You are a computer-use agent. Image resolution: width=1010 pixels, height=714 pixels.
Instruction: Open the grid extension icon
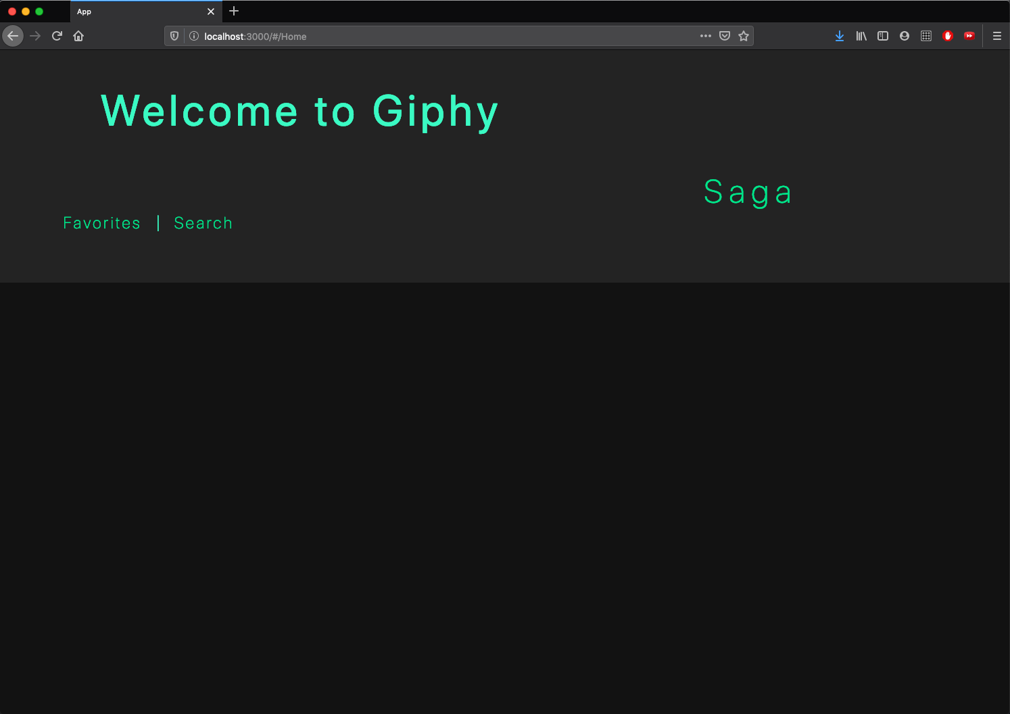(926, 36)
